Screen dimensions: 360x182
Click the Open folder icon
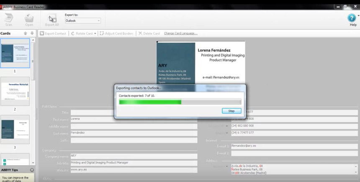29,18
